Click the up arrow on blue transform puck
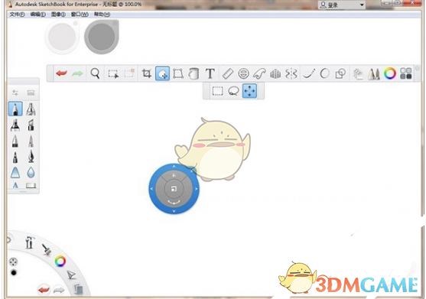 point(174,166)
